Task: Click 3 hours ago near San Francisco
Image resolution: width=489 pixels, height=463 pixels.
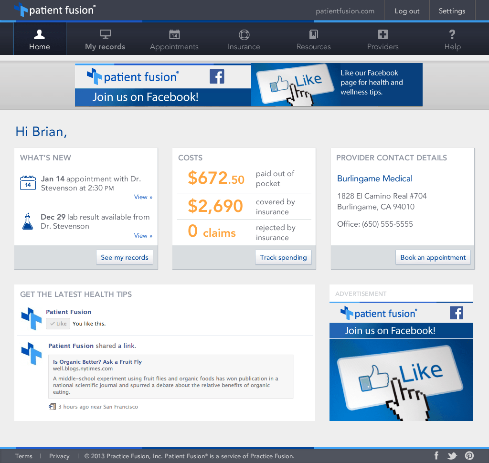Action: tap(98, 407)
